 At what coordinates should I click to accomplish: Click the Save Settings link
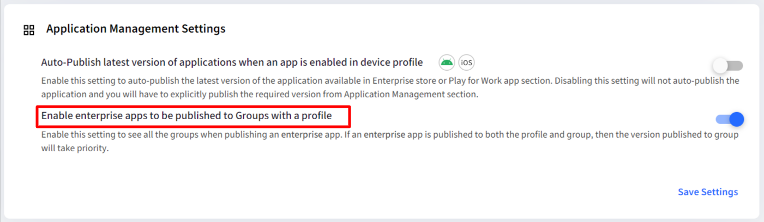pos(708,192)
